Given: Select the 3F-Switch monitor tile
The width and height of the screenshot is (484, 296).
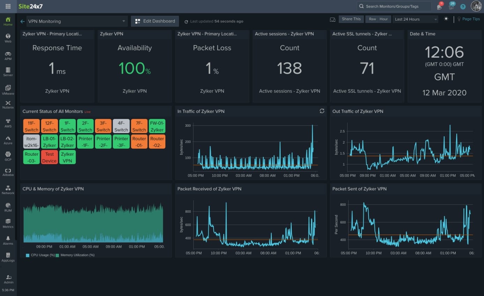Looking at the screenshot, I should click(x=103, y=126).
